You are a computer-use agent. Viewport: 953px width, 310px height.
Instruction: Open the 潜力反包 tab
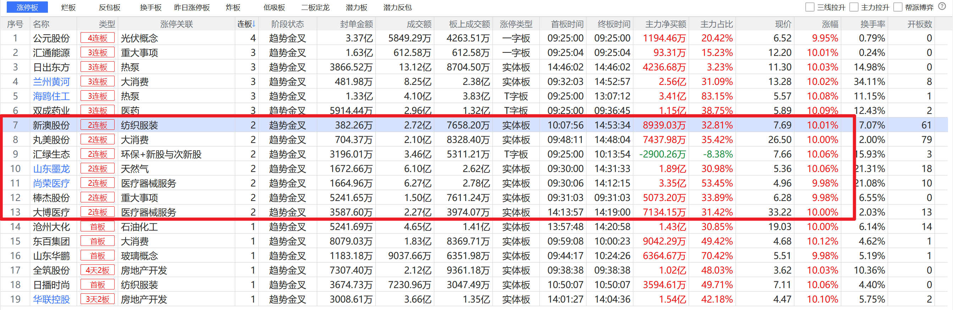(397, 7)
